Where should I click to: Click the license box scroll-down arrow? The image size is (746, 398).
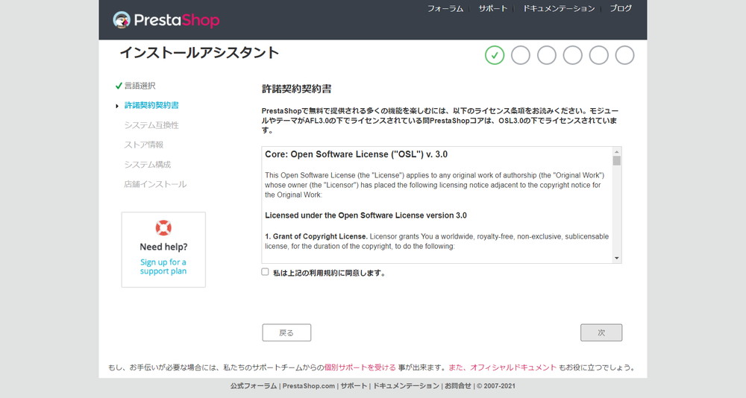617,258
